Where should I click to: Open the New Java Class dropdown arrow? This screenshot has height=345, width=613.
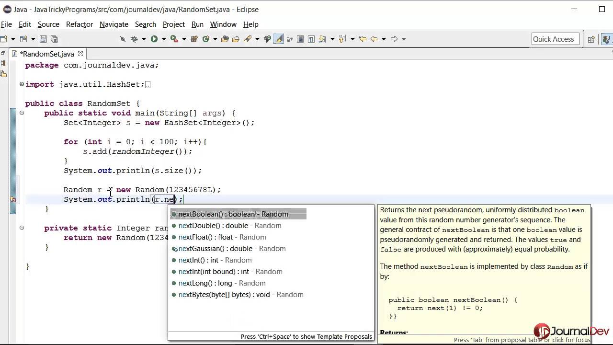(215, 39)
